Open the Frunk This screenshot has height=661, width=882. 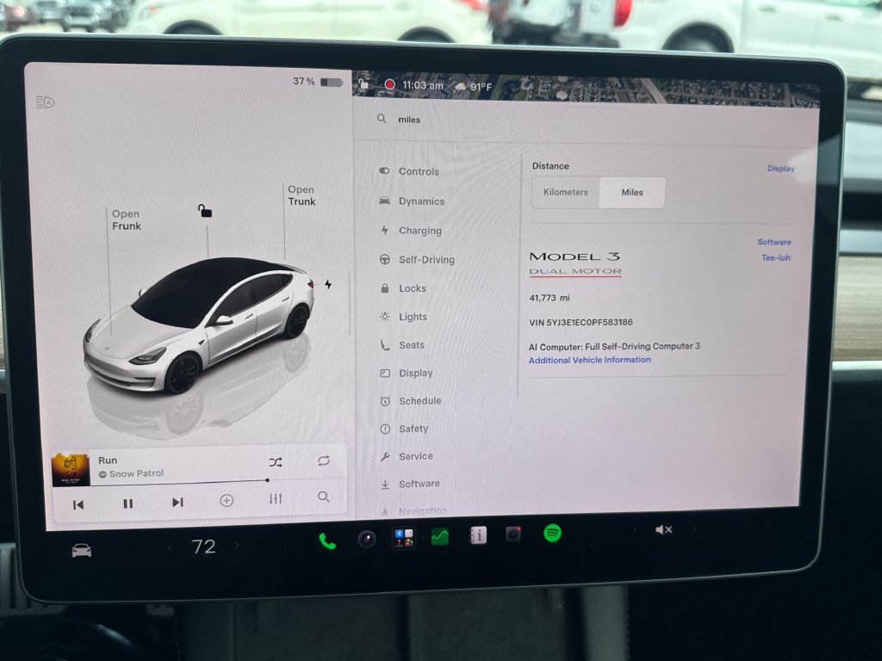click(127, 219)
